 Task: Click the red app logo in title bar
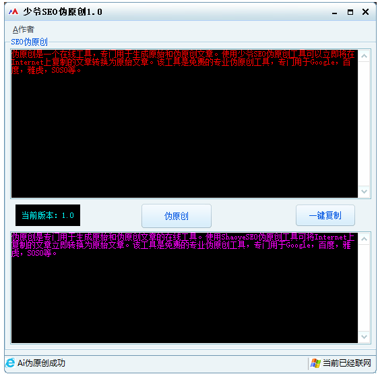click(13, 11)
